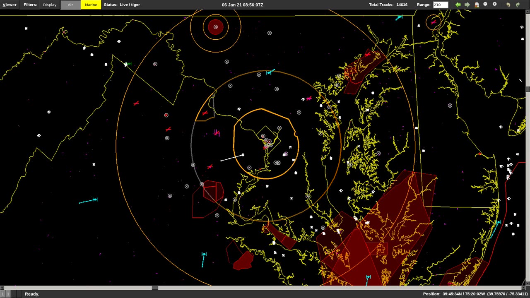
Task: Select the green aircraft track symbol
Action: (129, 64)
